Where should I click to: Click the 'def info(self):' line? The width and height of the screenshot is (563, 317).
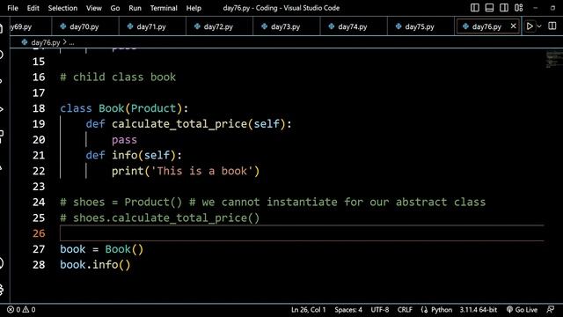click(x=134, y=155)
